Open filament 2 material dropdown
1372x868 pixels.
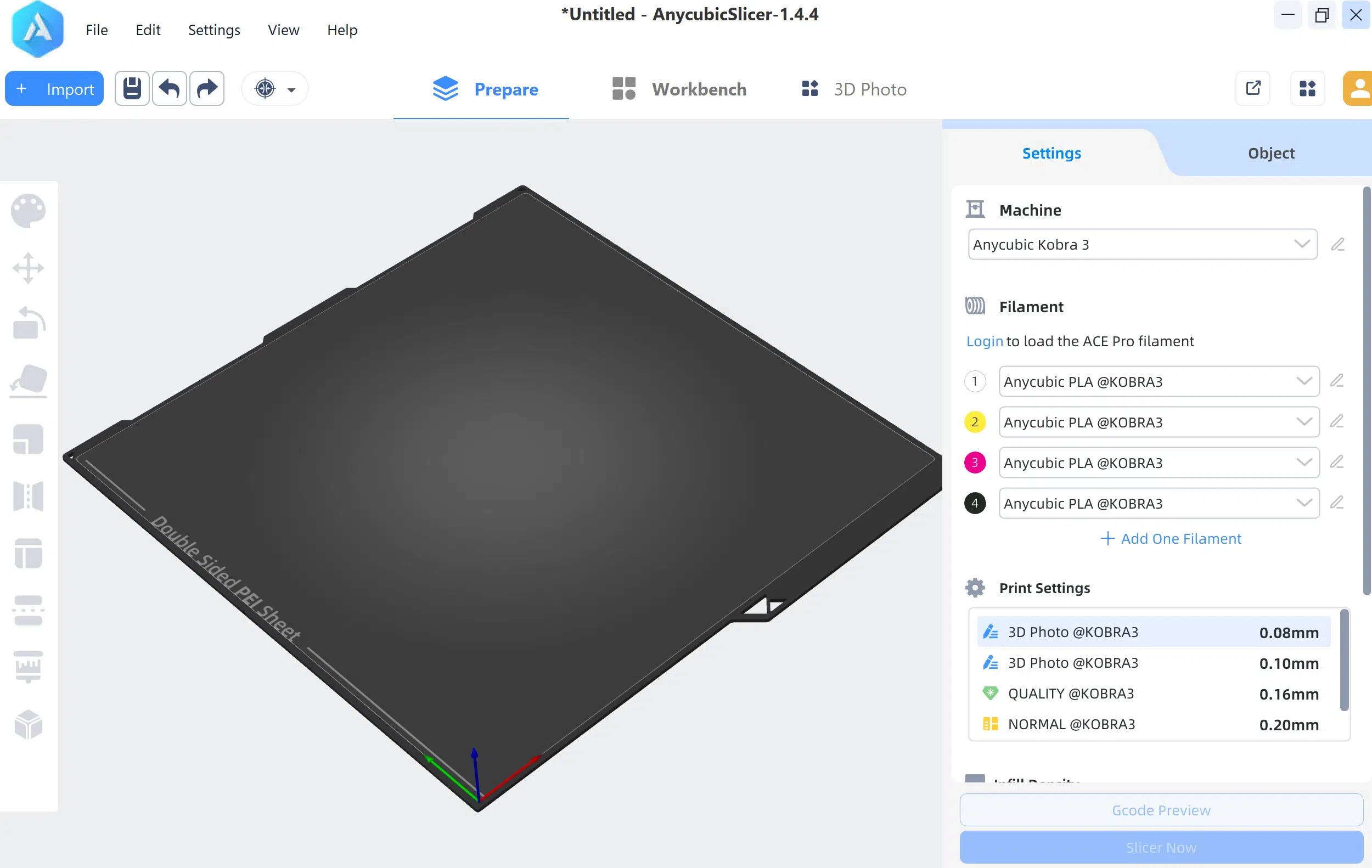1159,421
